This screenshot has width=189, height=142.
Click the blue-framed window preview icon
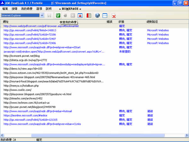(x=105, y=15)
